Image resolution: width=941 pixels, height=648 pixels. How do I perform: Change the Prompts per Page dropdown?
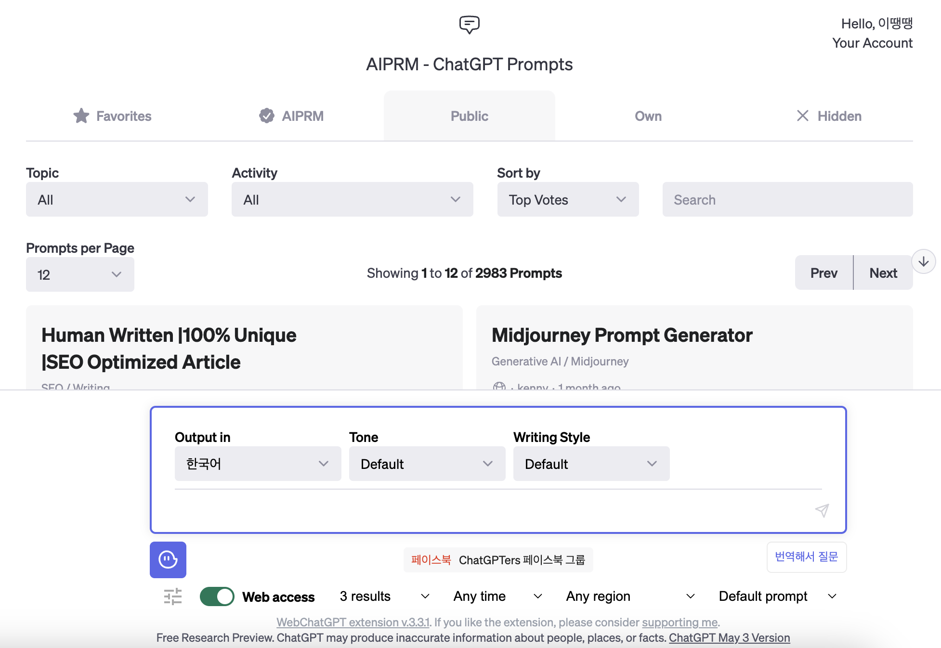80,274
